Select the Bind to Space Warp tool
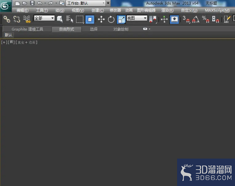The height and width of the screenshot is (186, 235). click(27, 19)
